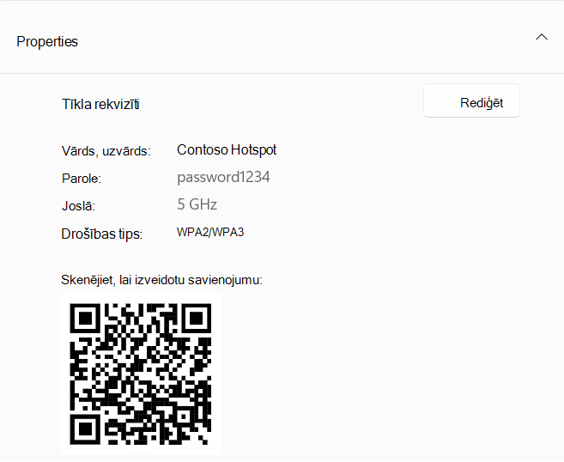Click the Tīkla rekvizīti heading
Screen dimensions: 564x462
click(100, 105)
